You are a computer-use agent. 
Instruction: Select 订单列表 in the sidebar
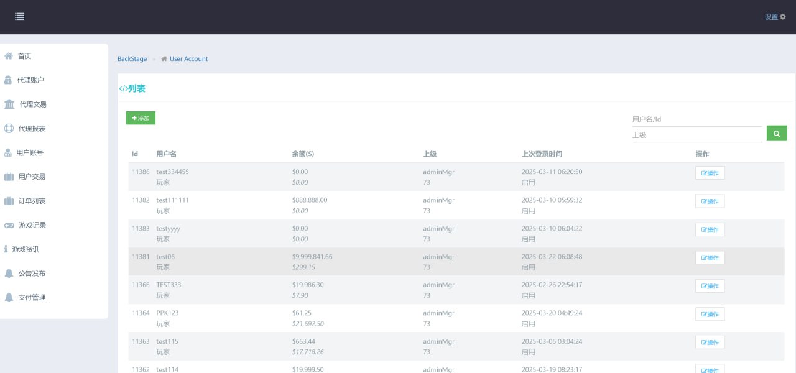coord(32,201)
